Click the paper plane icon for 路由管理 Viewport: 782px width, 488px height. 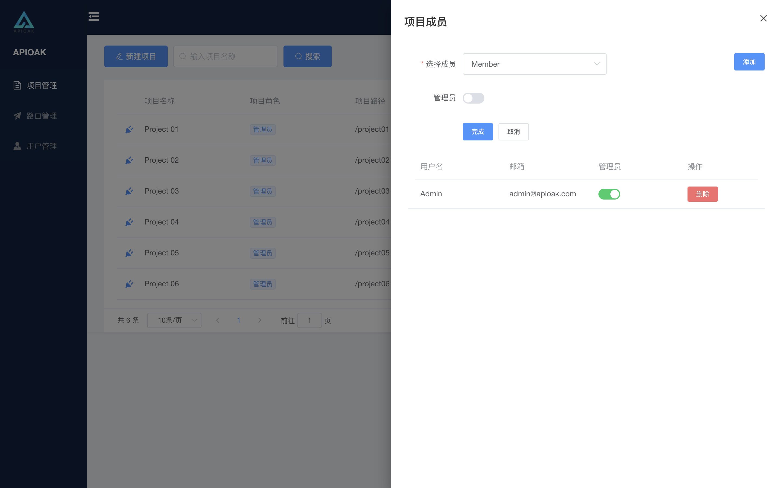[17, 115]
